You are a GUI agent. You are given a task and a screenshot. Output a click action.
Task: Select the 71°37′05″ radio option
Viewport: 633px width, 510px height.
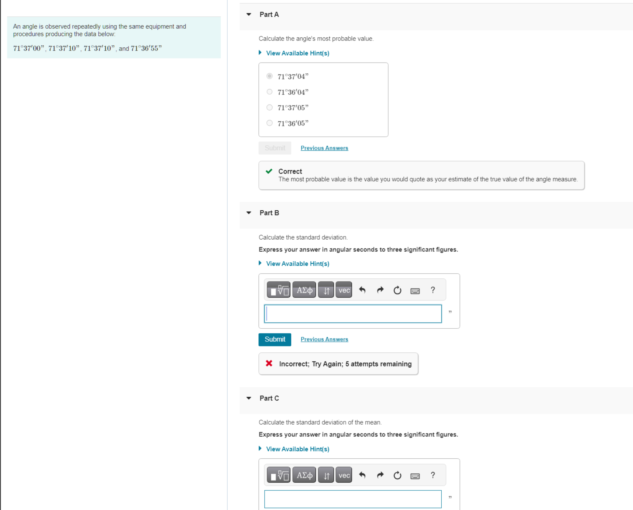tap(270, 107)
